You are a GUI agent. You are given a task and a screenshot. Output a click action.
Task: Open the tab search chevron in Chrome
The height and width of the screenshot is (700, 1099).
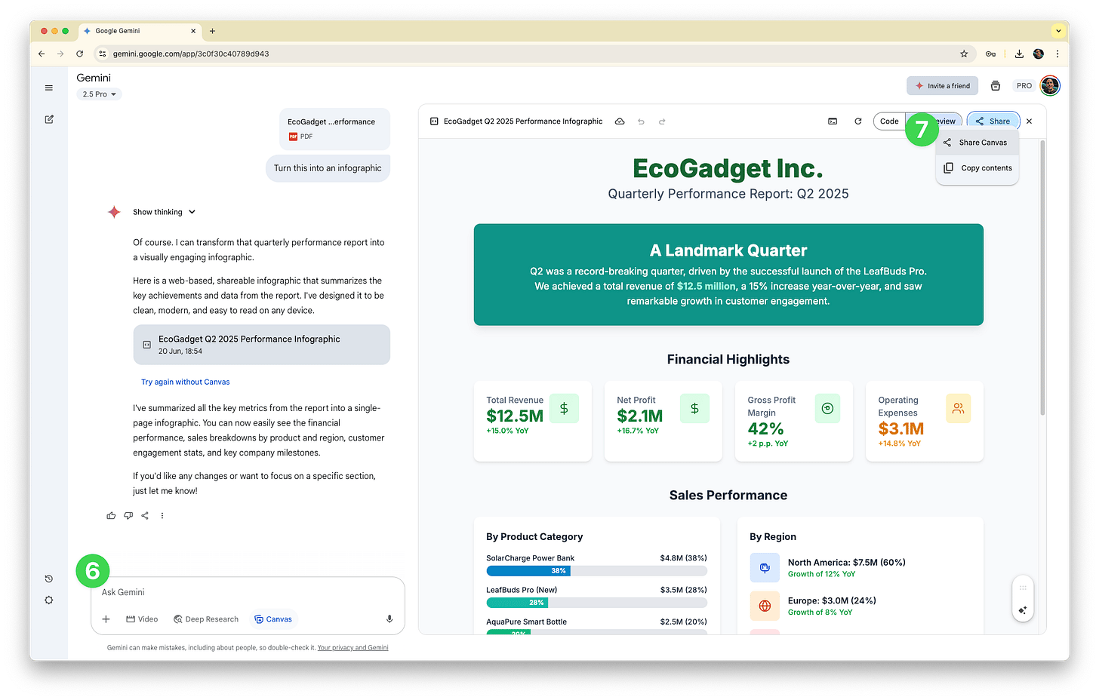1058,31
